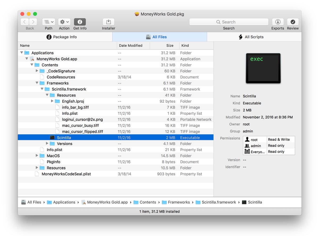
Task: Click the Versions folder icon
Action: 52,144
